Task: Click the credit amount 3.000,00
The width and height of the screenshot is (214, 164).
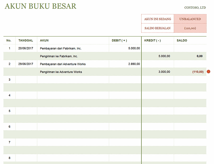Action: click(x=164, y=72)
